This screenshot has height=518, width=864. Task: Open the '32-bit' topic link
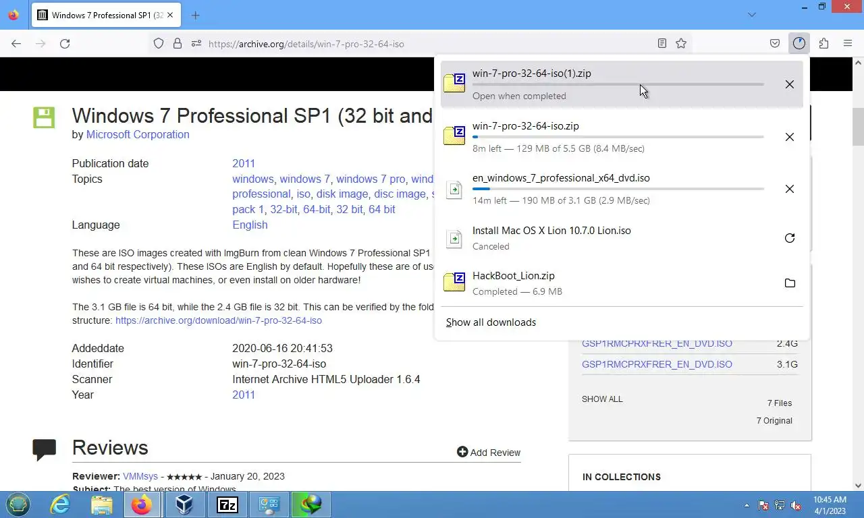(283, 209)
